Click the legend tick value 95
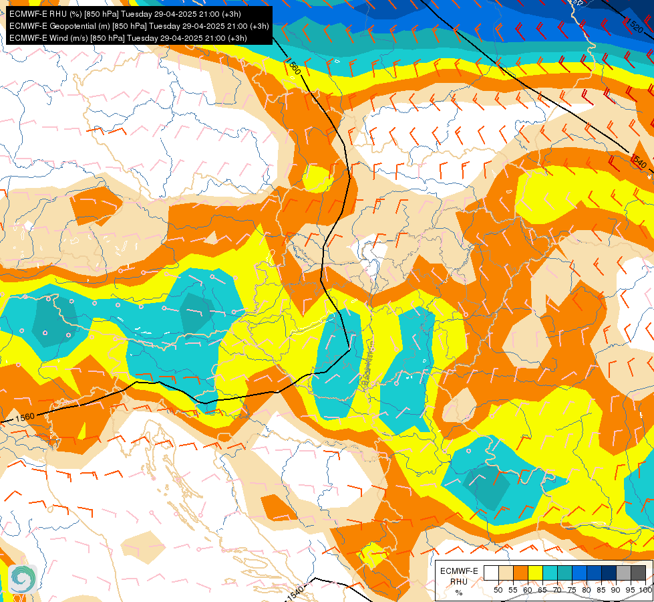 [x=631, y=590]
